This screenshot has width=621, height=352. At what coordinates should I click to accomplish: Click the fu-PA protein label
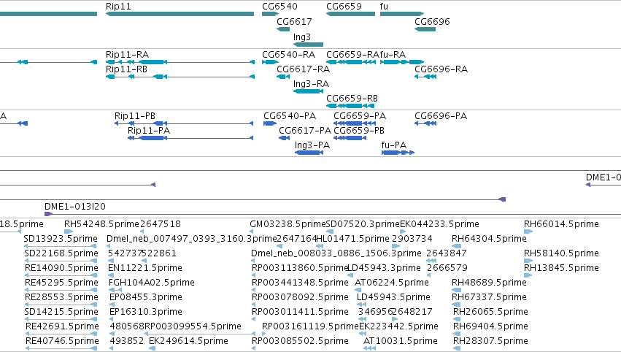coord(394,145)
